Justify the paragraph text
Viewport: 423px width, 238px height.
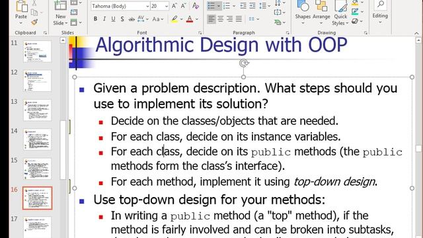239,19
